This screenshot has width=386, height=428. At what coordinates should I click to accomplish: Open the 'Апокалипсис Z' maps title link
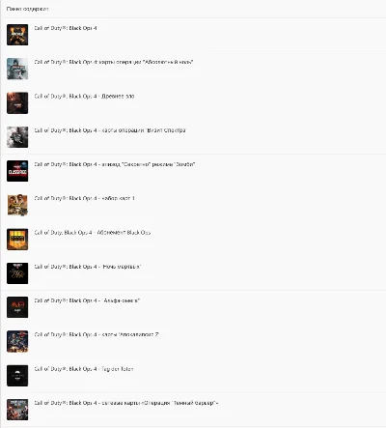pyautogui.click(x=96, y=335)
